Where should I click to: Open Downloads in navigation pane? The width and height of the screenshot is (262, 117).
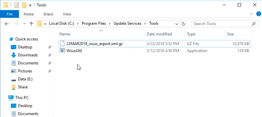[x=28, y=55]
